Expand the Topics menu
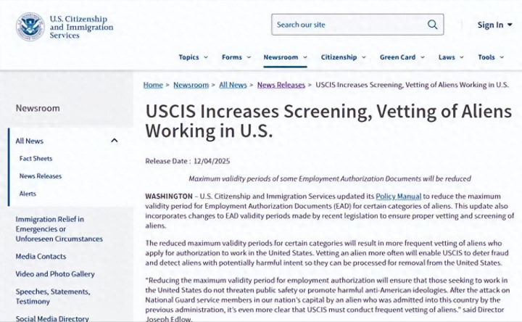Image resolution: width=522 pixels, height=322 pixels. (193, 57)
